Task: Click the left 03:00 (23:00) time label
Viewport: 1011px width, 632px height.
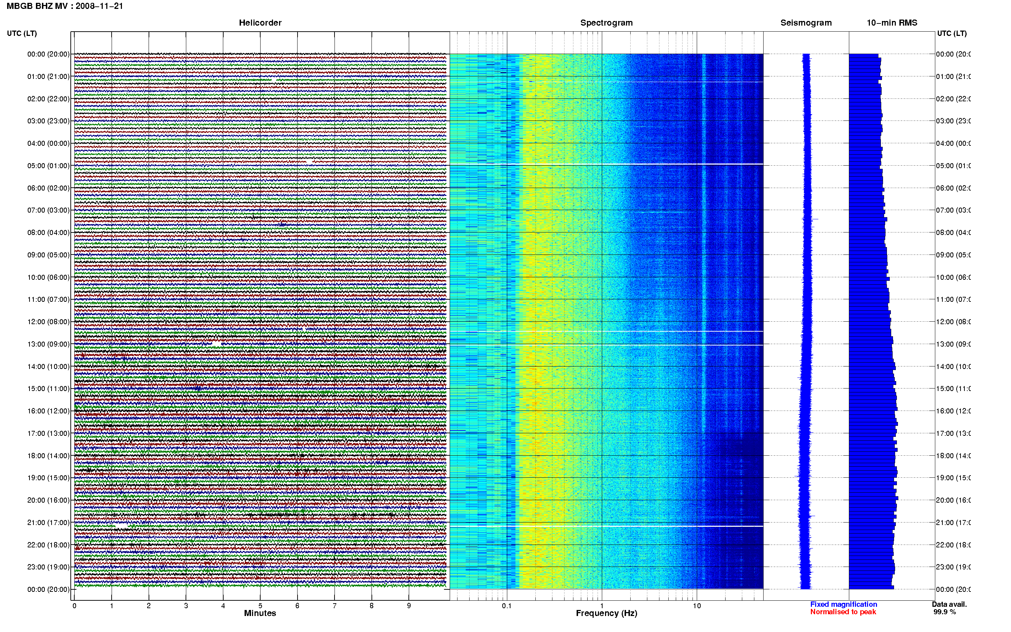Action: 48,121
